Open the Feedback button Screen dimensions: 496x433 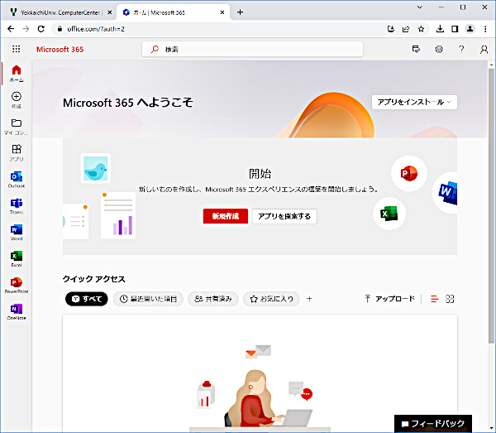433,424
